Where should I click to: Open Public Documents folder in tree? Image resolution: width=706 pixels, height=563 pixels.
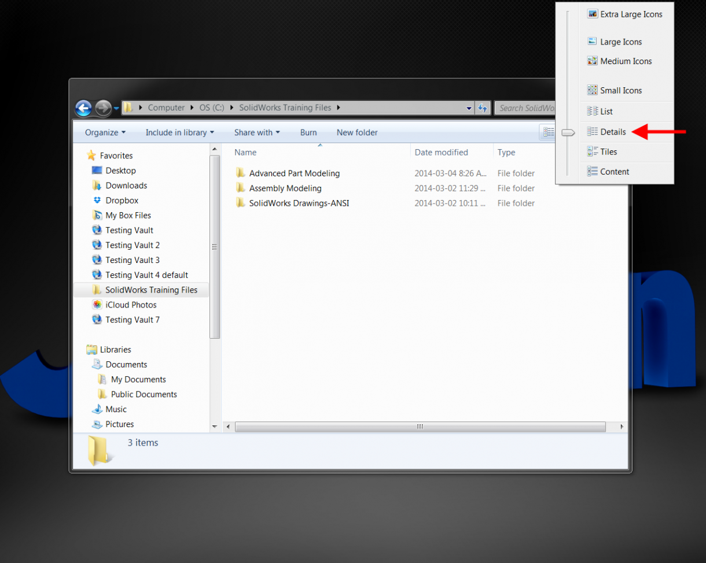point(144,394)
